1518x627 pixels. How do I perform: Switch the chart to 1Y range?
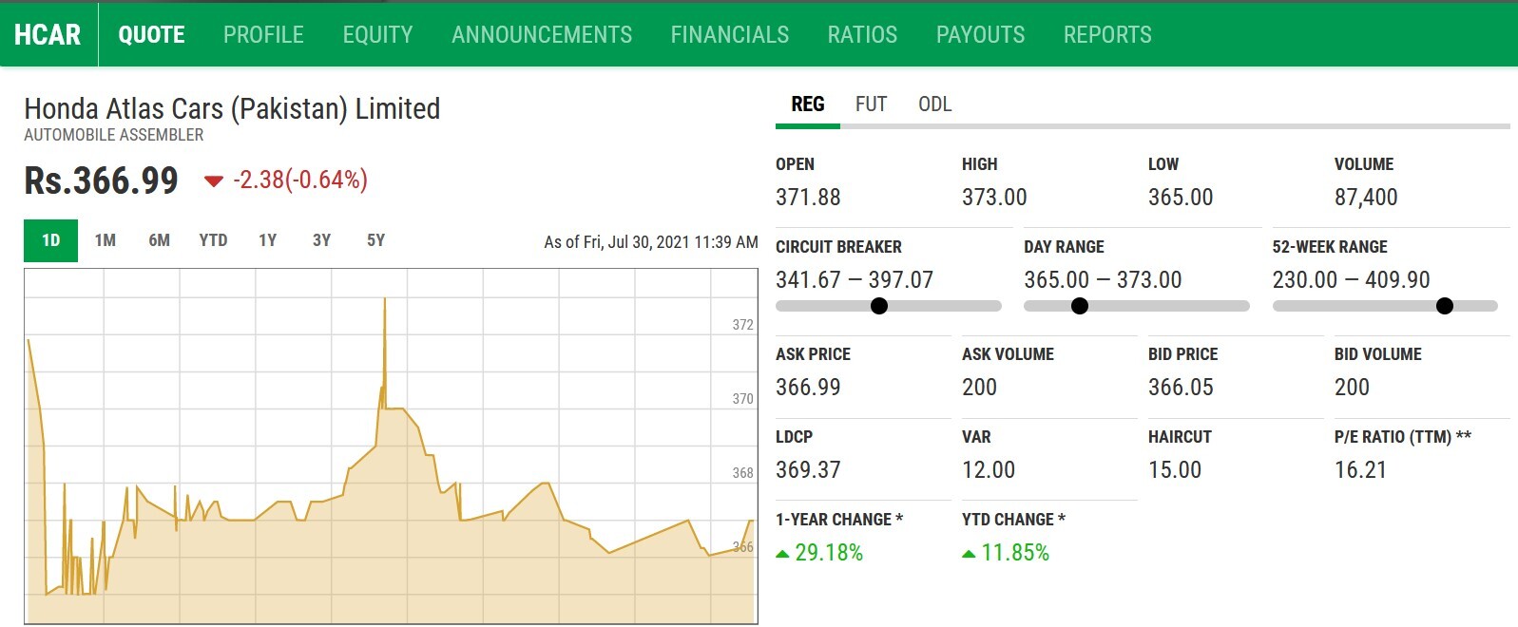(x=268, y=240)
